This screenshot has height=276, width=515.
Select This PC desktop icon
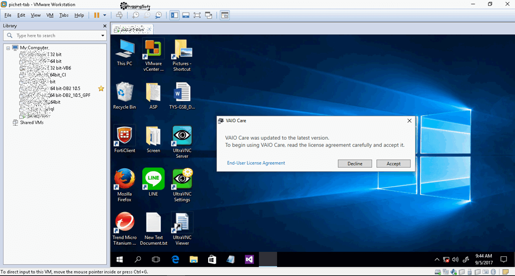click(125, 52)
